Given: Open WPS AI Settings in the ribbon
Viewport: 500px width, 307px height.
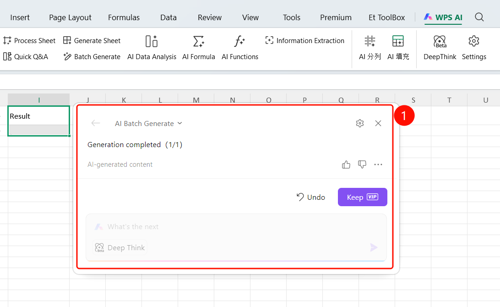Looking at the screenshot, I should 474,48.
